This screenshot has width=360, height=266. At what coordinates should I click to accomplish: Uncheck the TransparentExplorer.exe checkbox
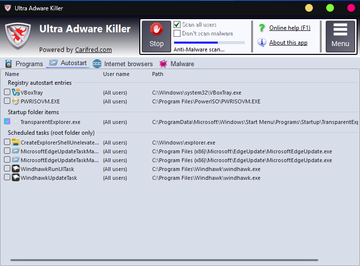[x=7, y=121]
